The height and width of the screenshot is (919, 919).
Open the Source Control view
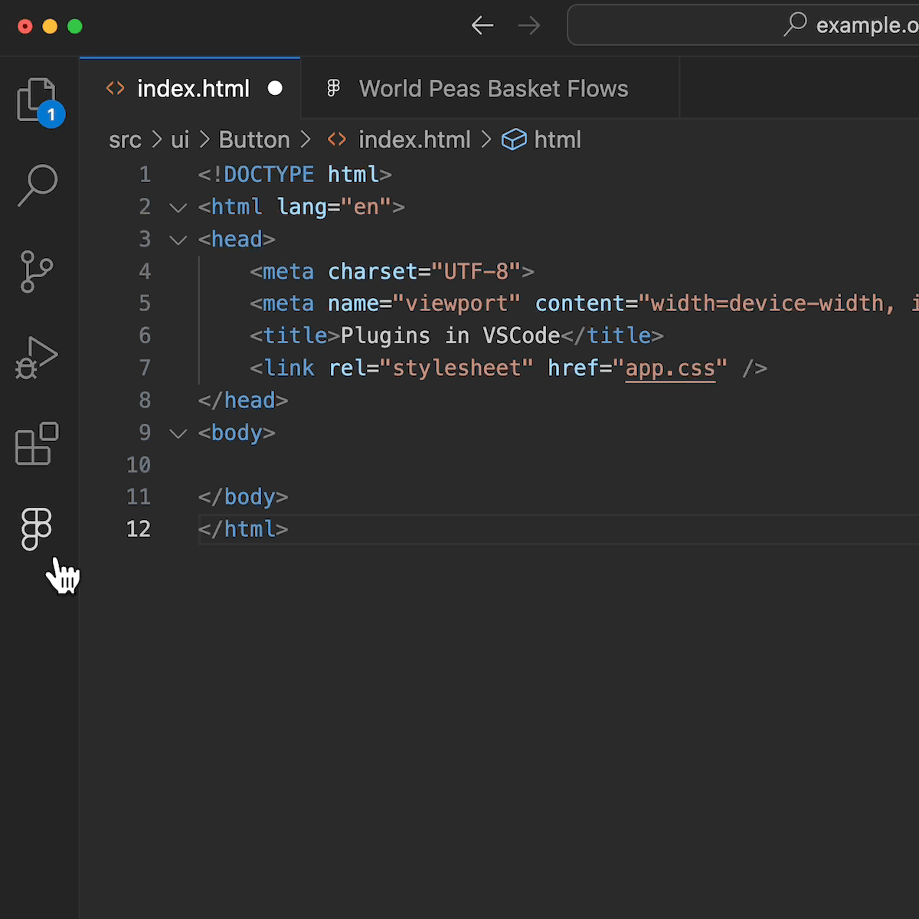pyautogui.click(x=36, y=272)
